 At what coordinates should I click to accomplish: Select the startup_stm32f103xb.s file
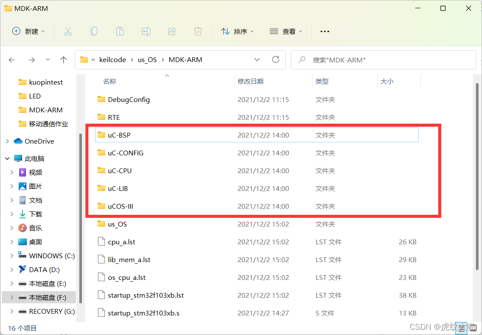click(257, 313)
